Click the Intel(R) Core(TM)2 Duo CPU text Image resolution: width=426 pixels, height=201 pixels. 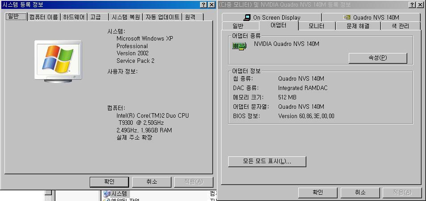[153, 115]
